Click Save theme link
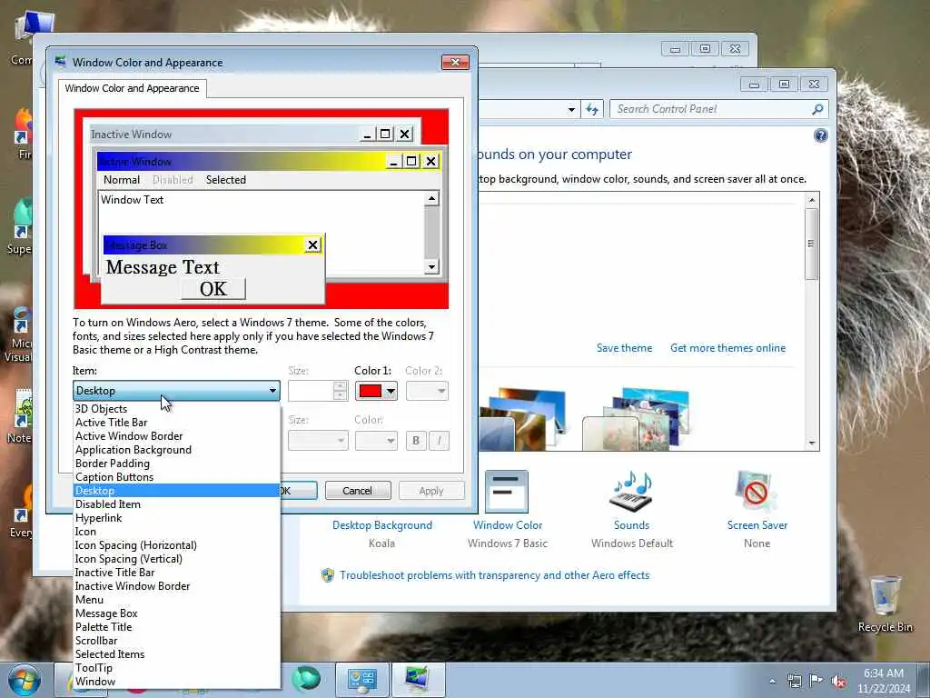The width and height of the screenshot is (930, 698). (x=624, y=348)
